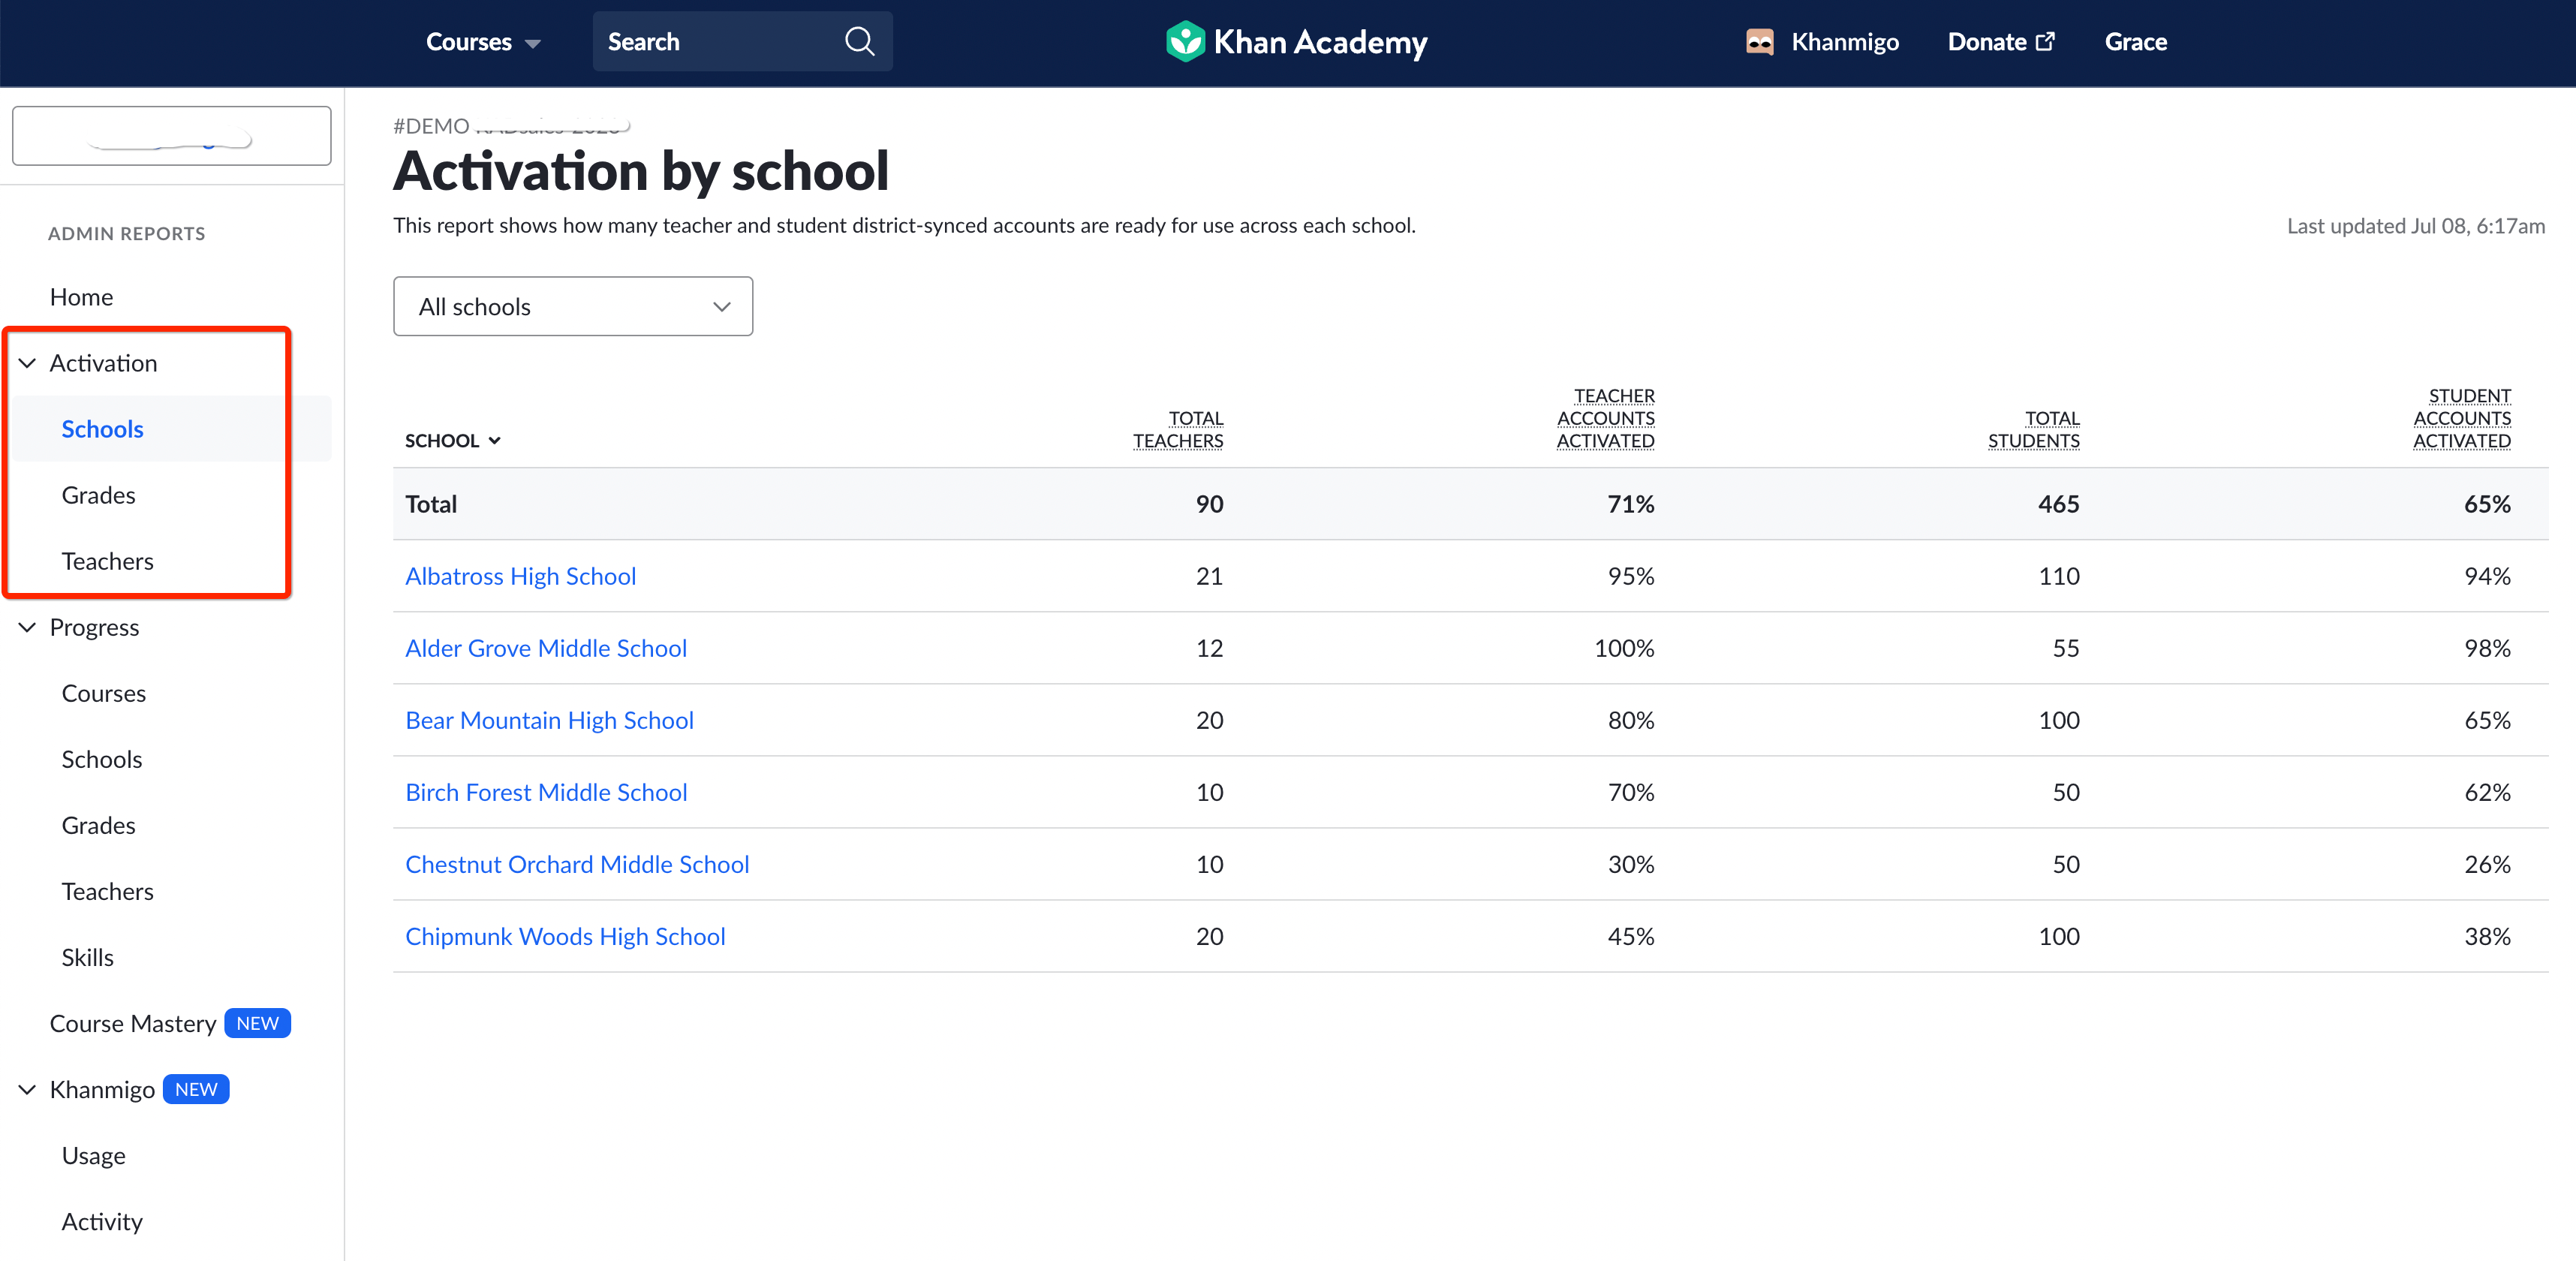
Task: Open Bear Mountain High School report
Action: click(x=549, y=719)
